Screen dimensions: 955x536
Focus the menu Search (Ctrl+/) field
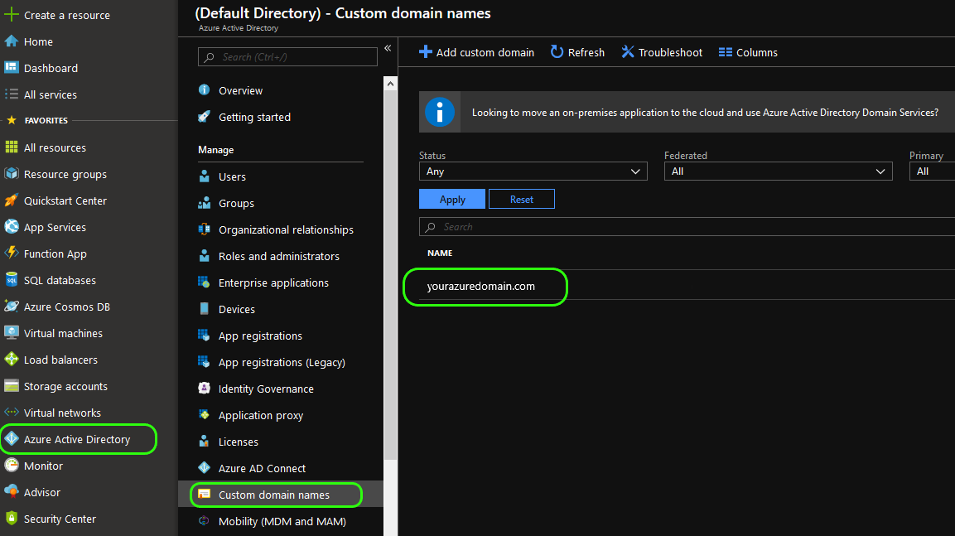[x=287, y=56]
